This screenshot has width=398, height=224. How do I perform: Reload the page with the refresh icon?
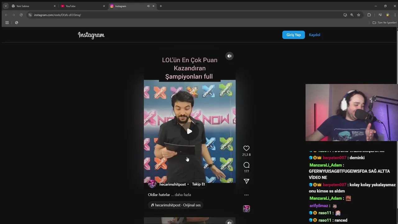click(x=21, y=15)
